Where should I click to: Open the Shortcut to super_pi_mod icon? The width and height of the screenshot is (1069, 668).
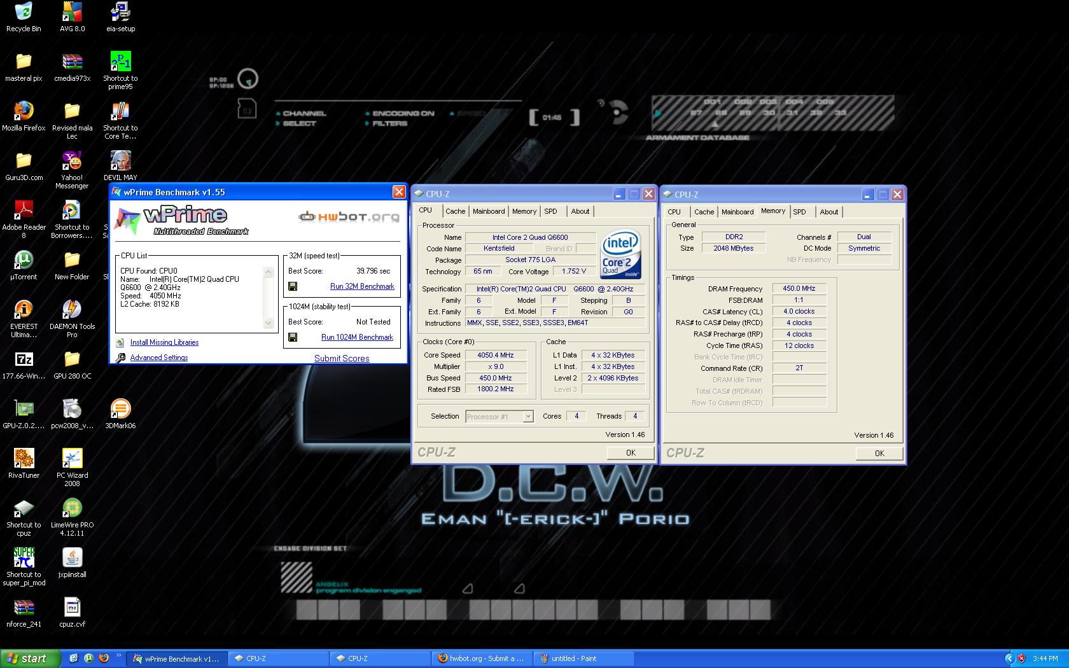tap(24, 558)
